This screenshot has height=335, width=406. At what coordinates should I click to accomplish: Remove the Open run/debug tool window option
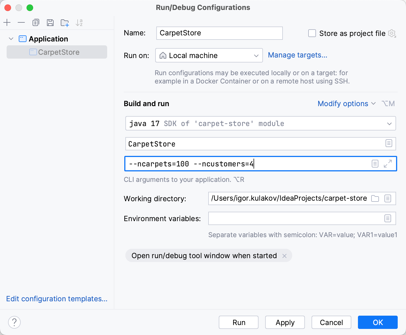tap(284, 256)
